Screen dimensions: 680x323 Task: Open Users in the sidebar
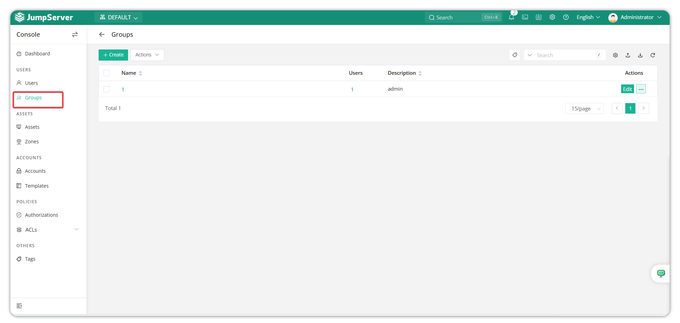(31, 83)
